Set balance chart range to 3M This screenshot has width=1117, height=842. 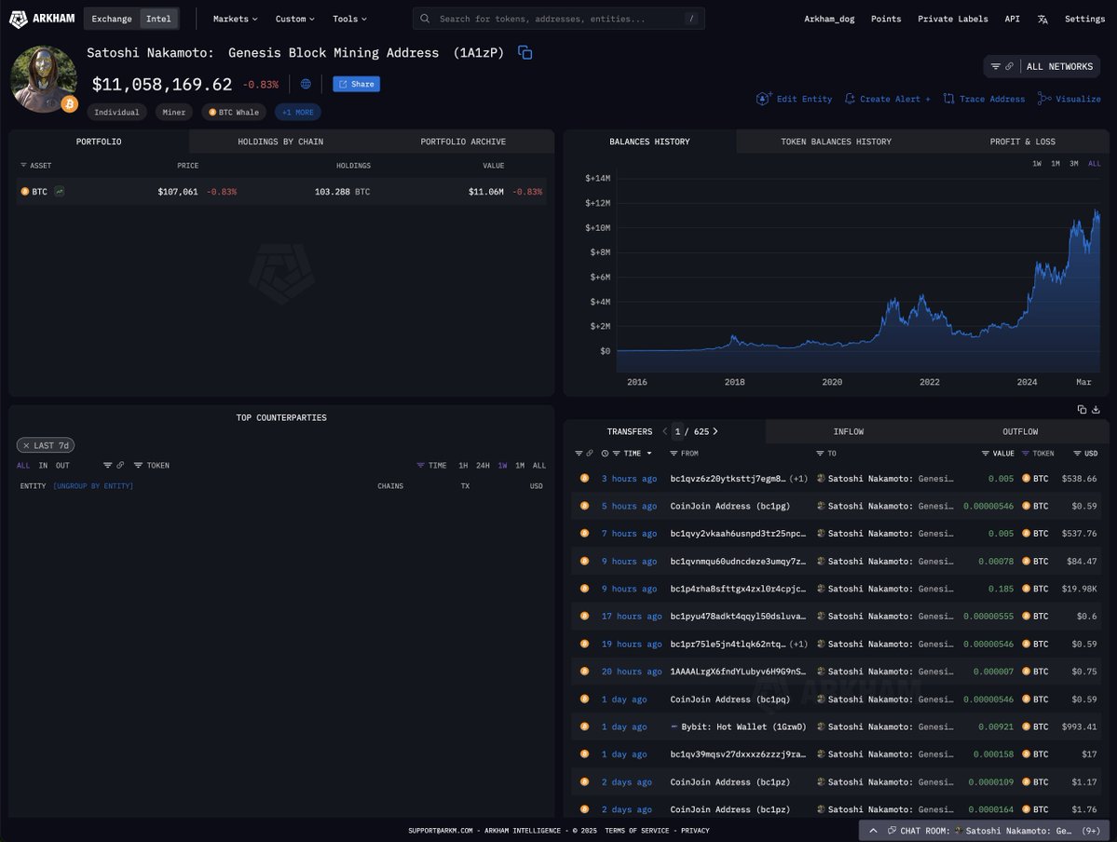point(1073,164)
